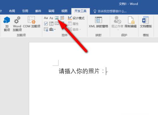This screenshot has height=115, width=158.
Task: Switch to the 引用 tab
Action: tap(25, 11)
